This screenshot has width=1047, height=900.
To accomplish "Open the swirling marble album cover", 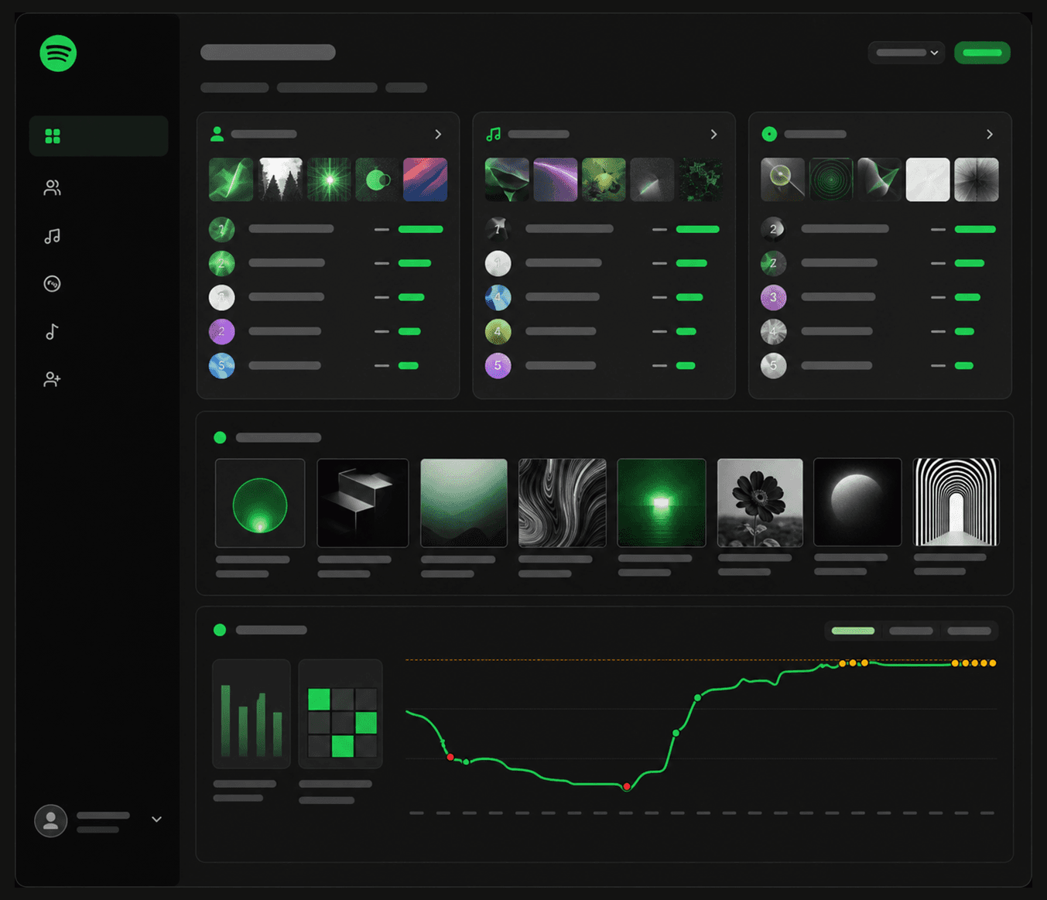I will pyautogui.click(x=563, y=503).
